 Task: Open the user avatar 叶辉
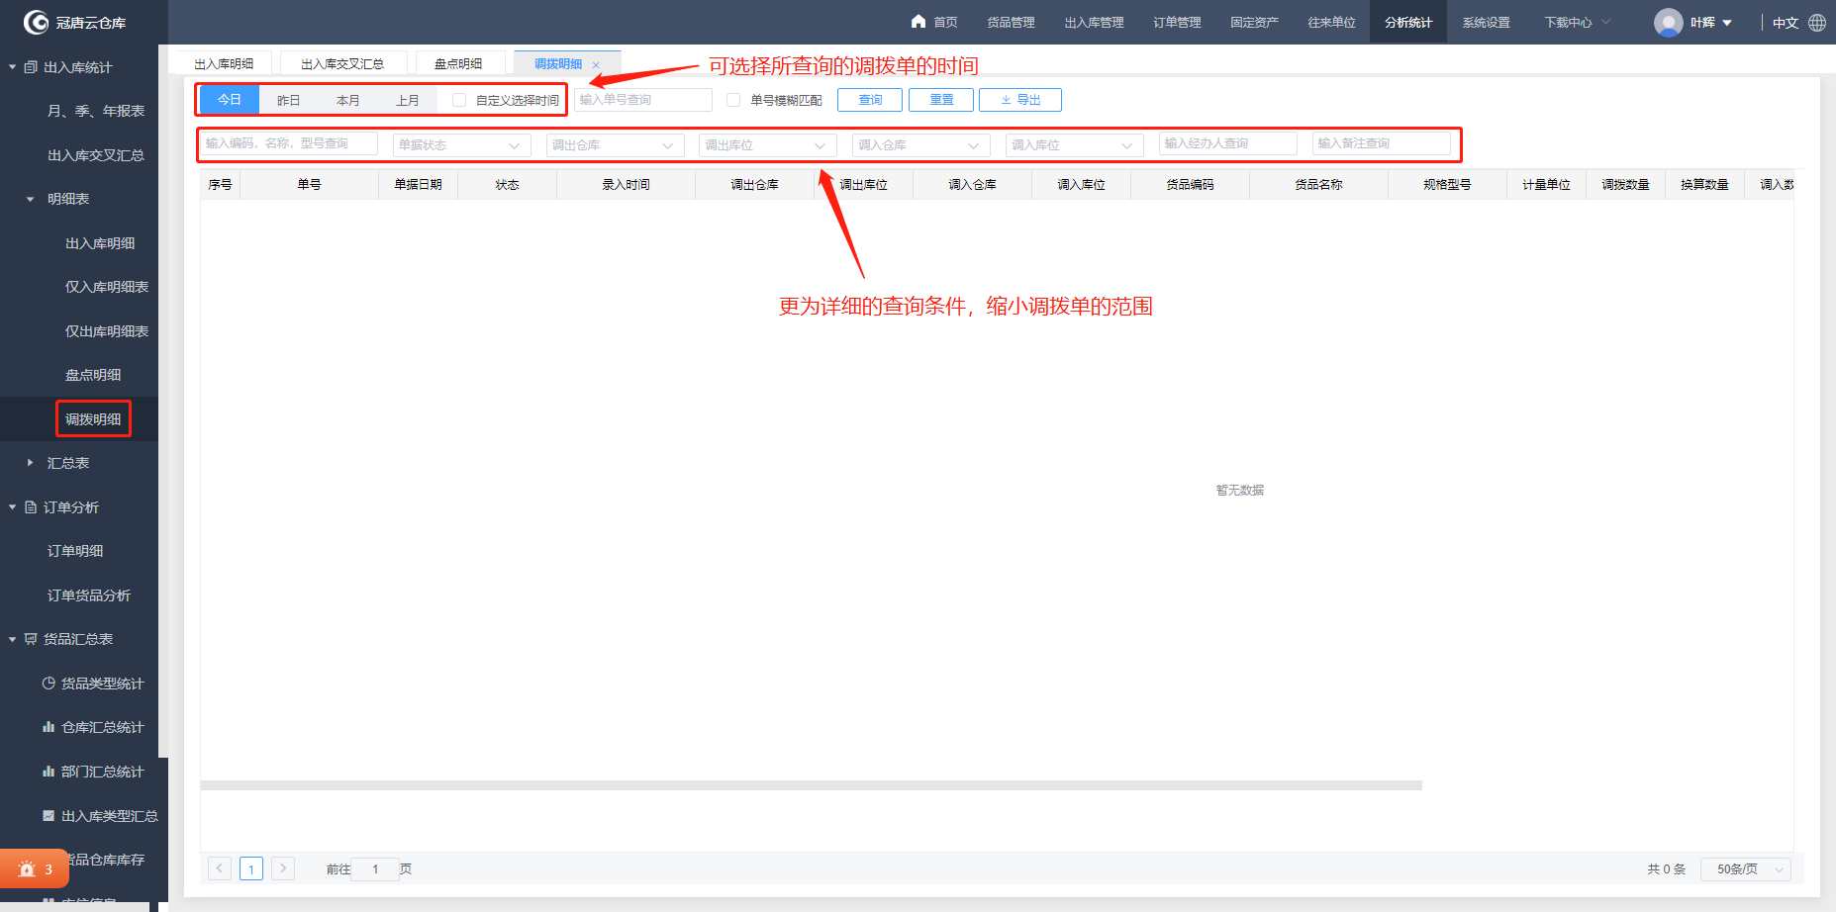1669,22
